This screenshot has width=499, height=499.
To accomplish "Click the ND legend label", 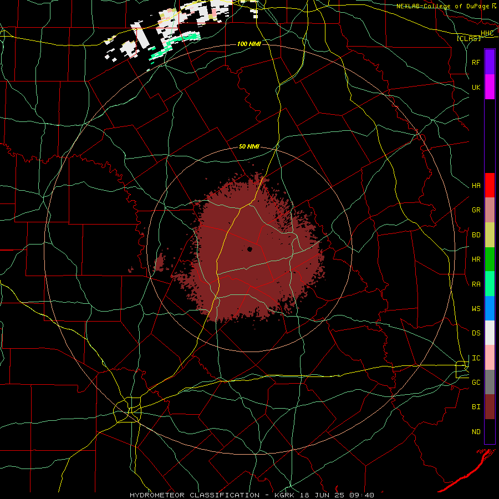I will tap(476, 431).
